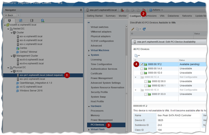Check PCI device 0000:00:1D.0

pyautogui.click(x=142, y=73)
